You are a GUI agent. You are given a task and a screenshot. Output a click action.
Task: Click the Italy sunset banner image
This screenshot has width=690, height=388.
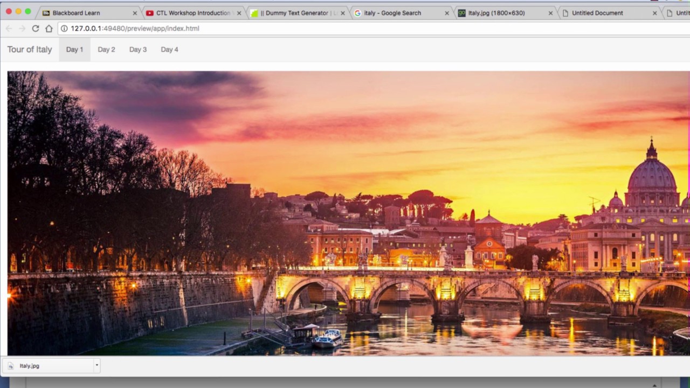[x=348, y=213]
